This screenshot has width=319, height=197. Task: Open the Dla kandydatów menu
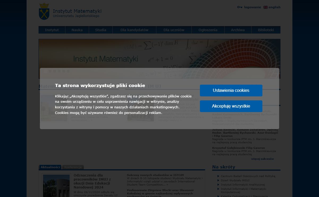[135, 30]
